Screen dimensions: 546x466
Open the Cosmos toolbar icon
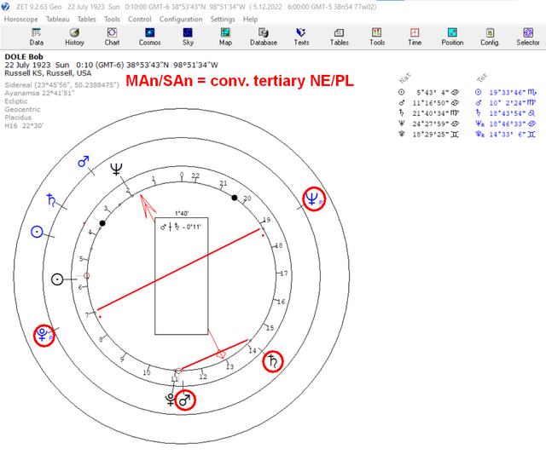coord(150,37)
